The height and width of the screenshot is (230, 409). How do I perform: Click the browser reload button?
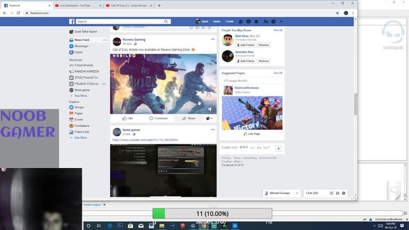(19, 13)
